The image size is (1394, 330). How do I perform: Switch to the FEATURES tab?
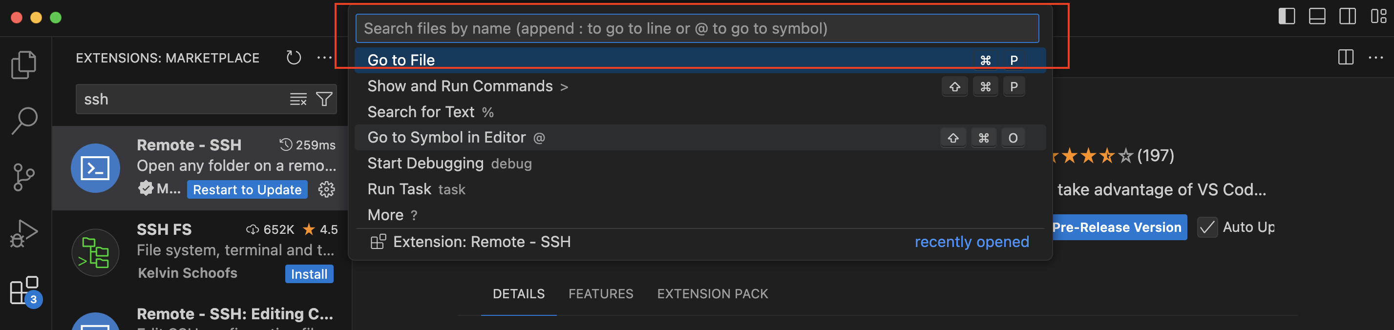[x=600, y=294]
